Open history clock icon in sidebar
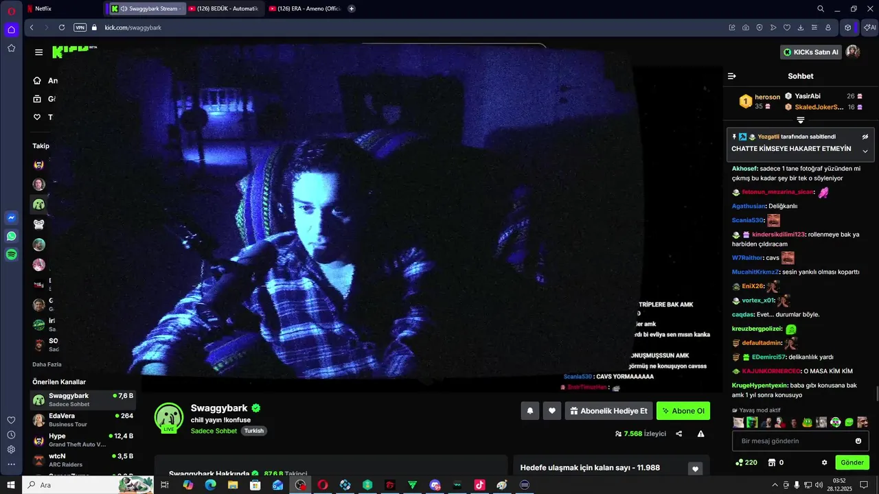 coord(11,435)
